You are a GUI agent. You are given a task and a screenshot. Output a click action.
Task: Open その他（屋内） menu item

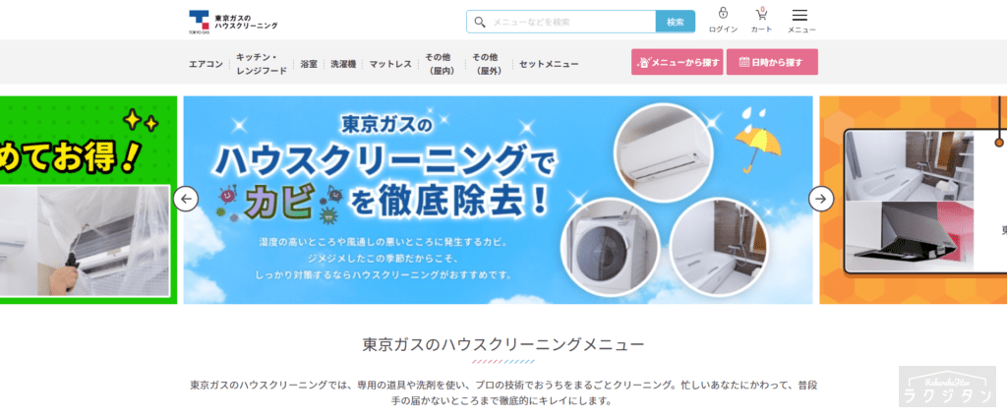442,64
